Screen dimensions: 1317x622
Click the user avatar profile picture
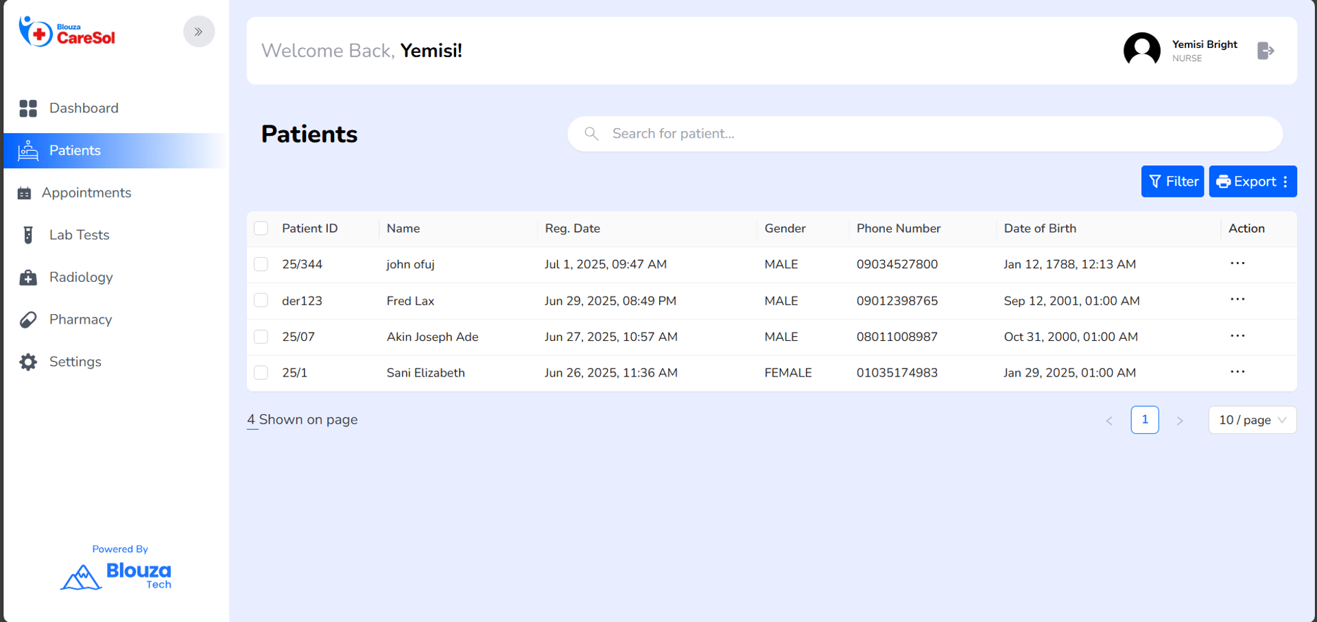point(1141,51)
